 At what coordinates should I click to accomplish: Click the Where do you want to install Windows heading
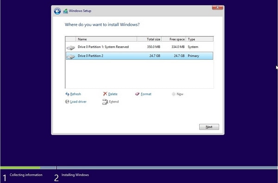[x=102, y=24]
